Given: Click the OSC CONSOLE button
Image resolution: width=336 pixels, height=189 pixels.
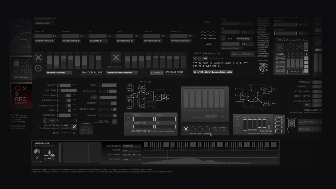Looking at the screenshot, I should 242,54.
